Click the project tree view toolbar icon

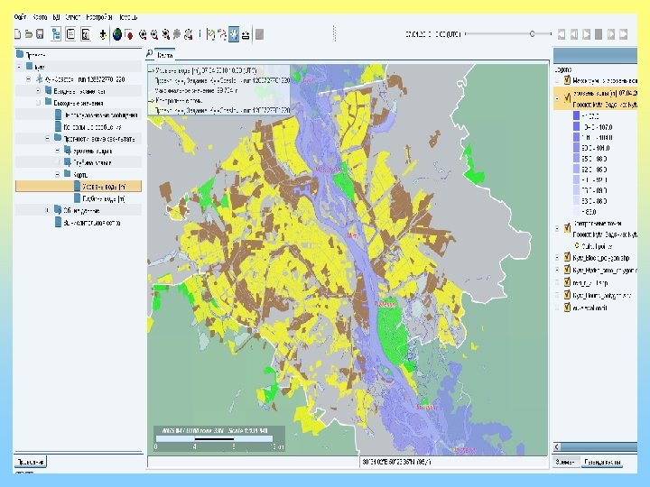pos(56,34)
